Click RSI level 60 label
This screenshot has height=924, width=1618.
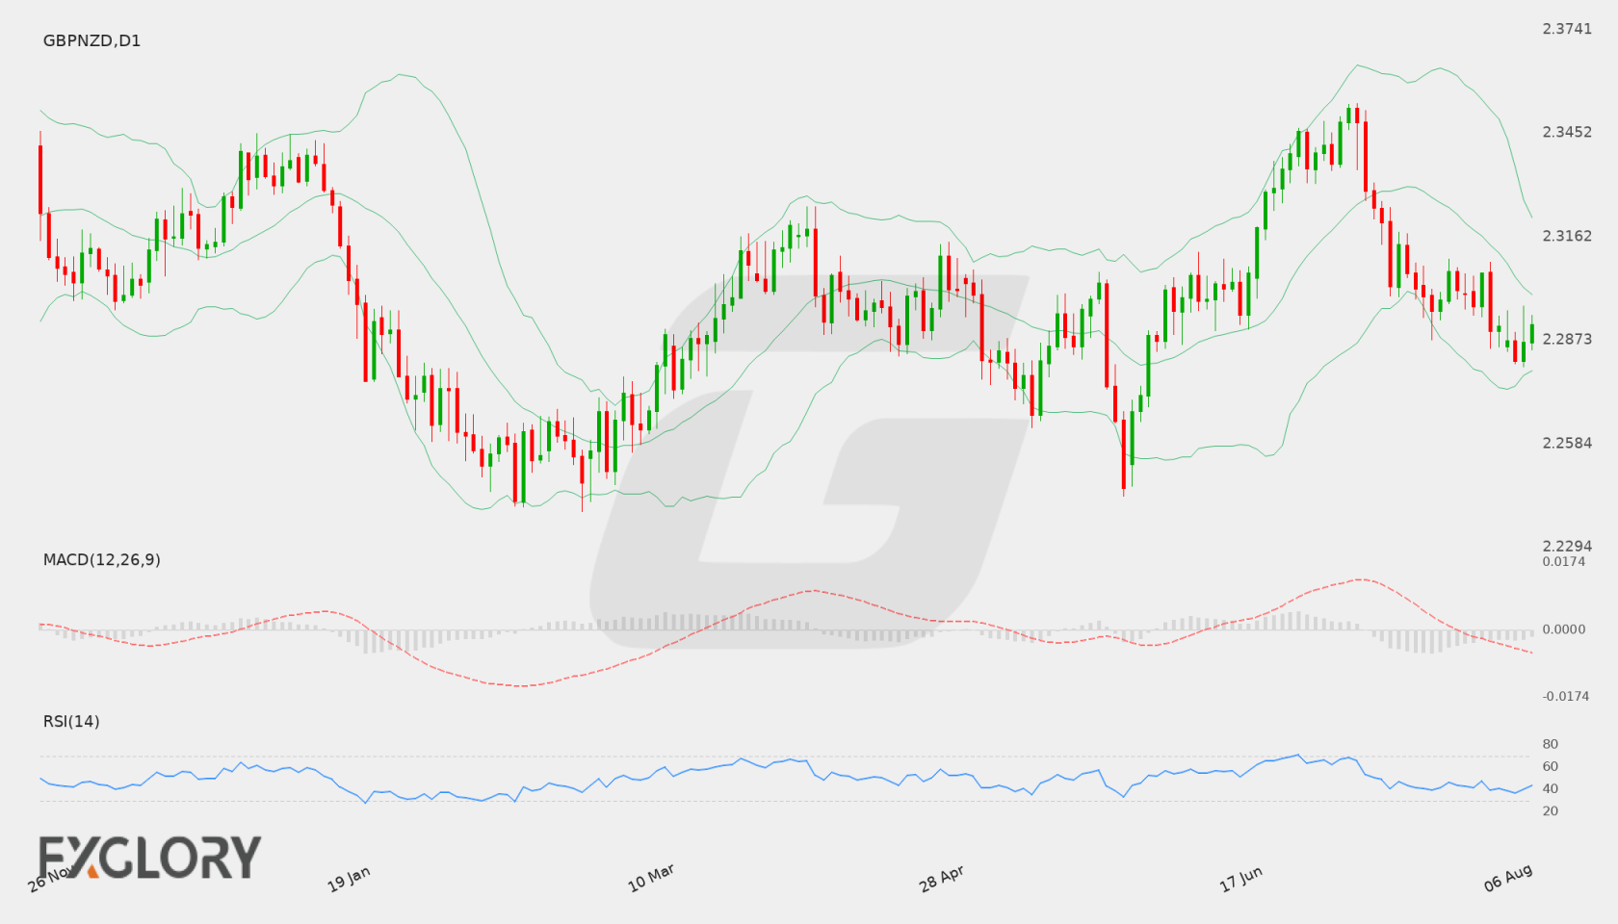click(x=1550, y=766)
